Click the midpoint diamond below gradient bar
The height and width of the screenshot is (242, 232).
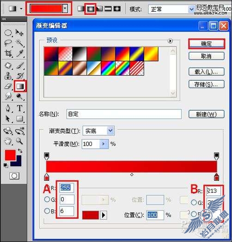coord(132,175)
